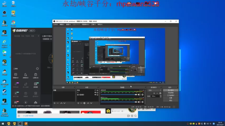Mute 桌面音频 via speaker icon
The height and width of the screenshot is (126, 225).
[x=139, y=95]
